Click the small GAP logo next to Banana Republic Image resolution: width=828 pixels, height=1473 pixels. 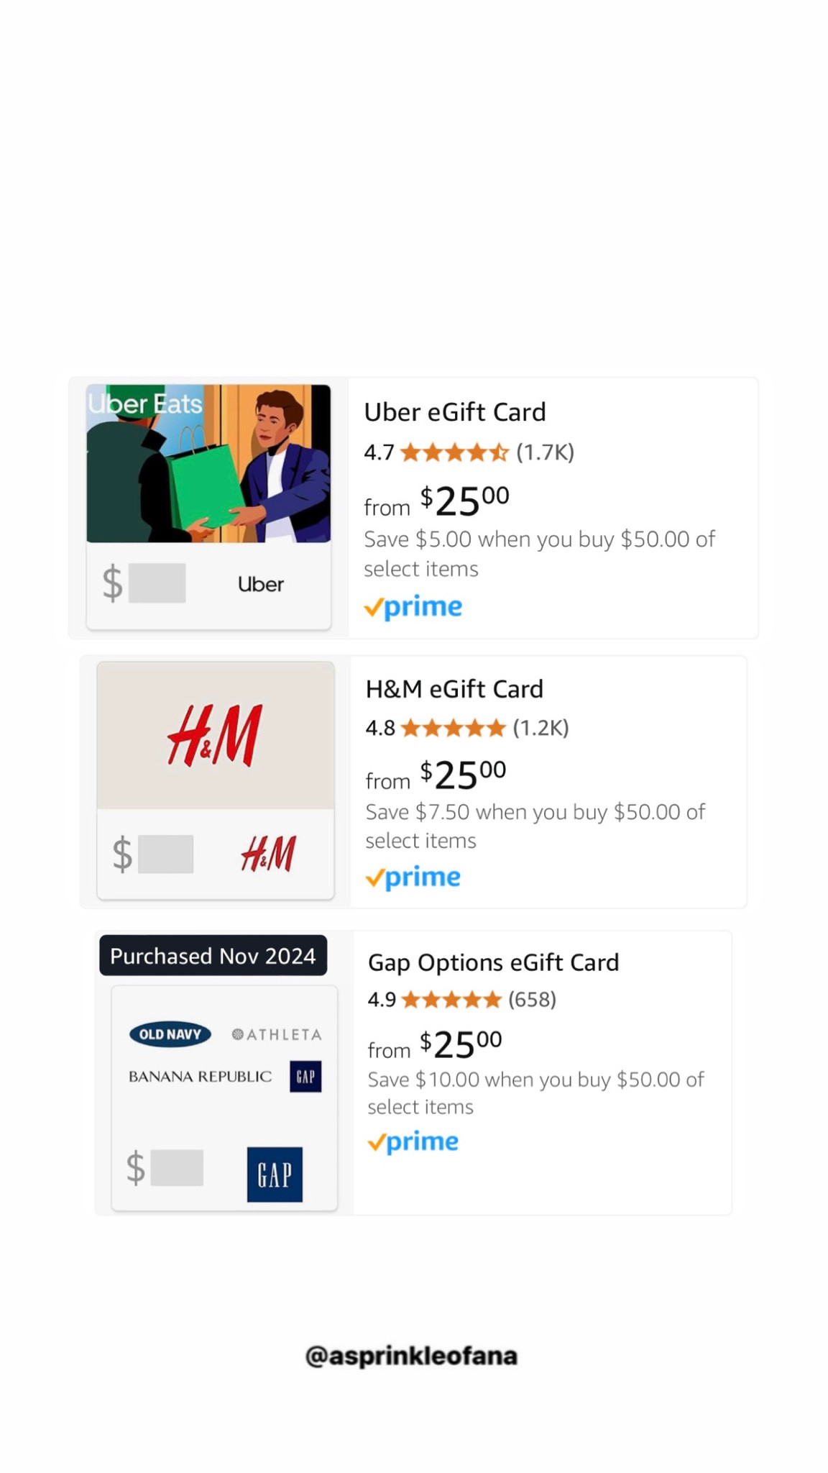[305, 1077]
